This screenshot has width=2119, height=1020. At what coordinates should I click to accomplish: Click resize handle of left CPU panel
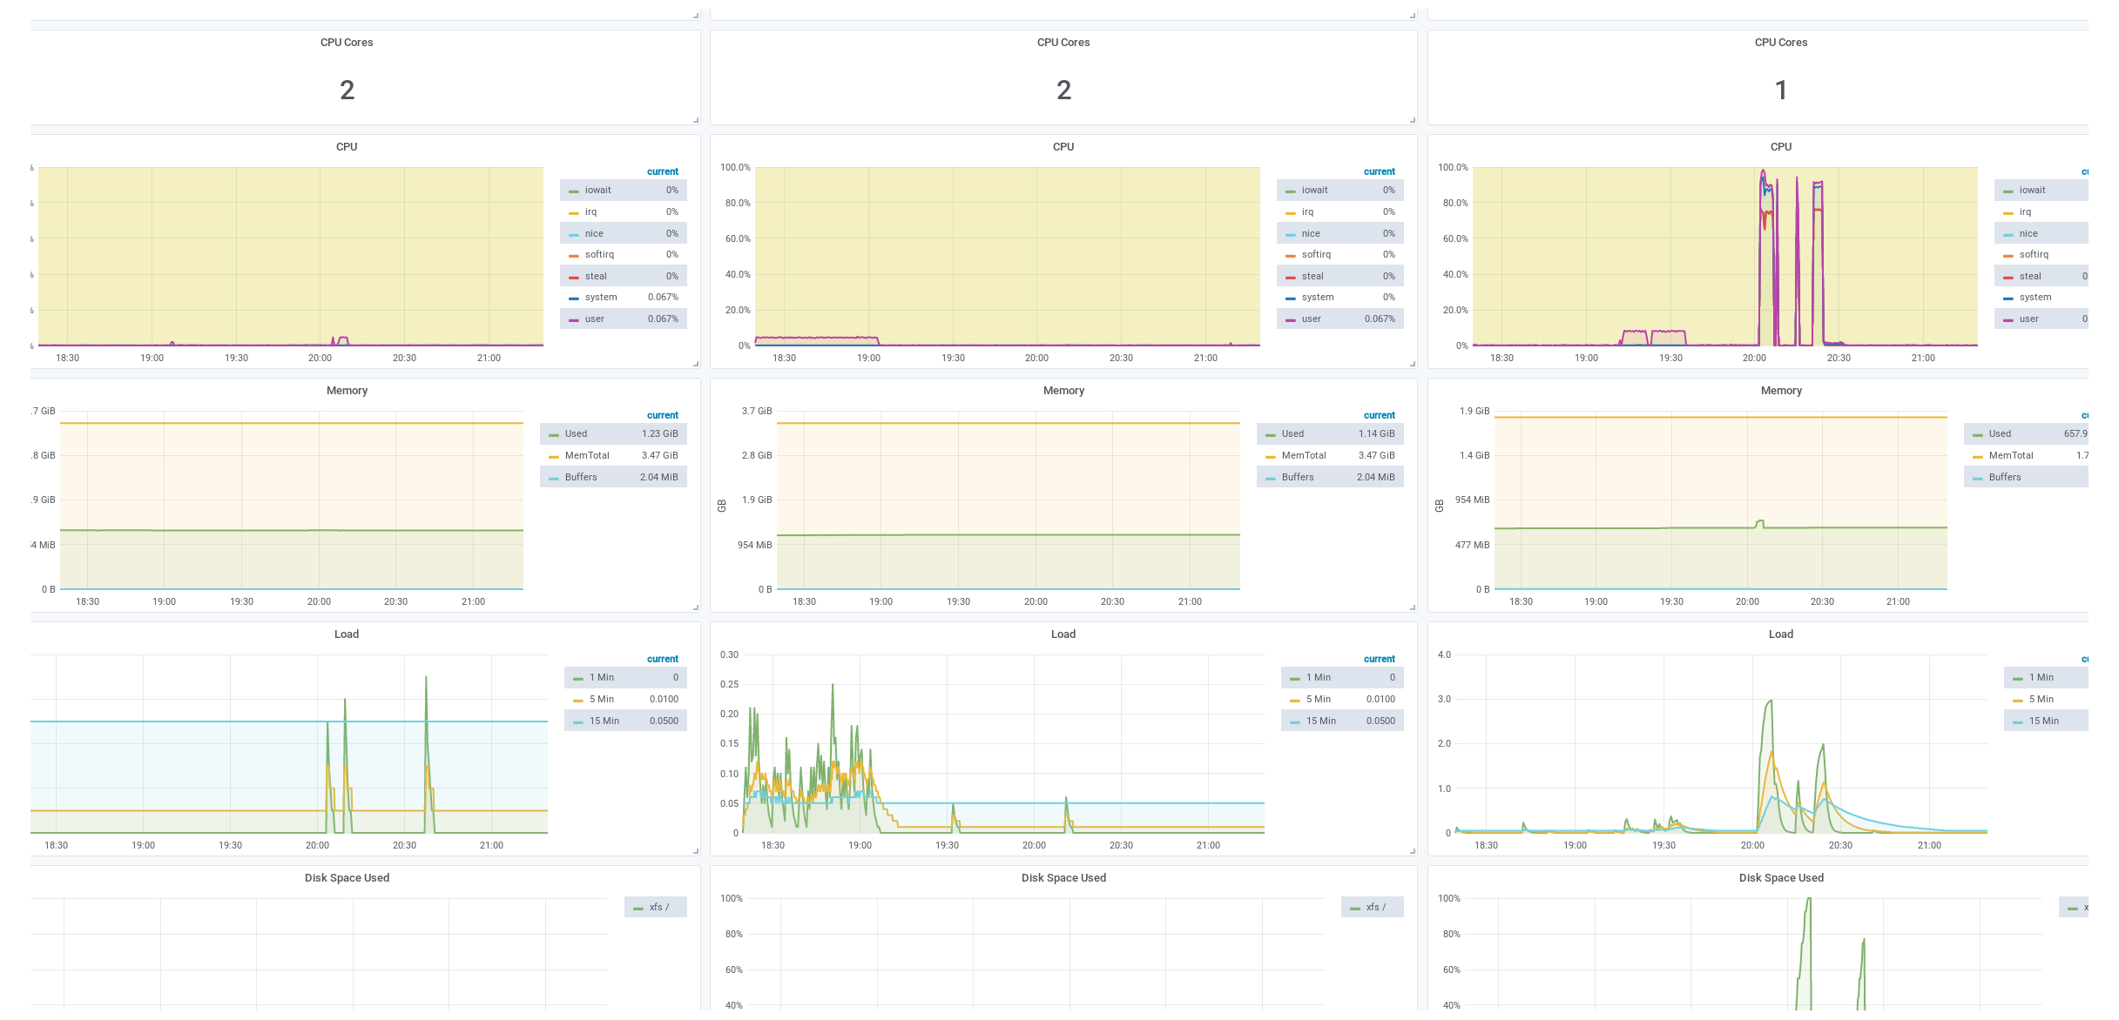click(696, 364)
